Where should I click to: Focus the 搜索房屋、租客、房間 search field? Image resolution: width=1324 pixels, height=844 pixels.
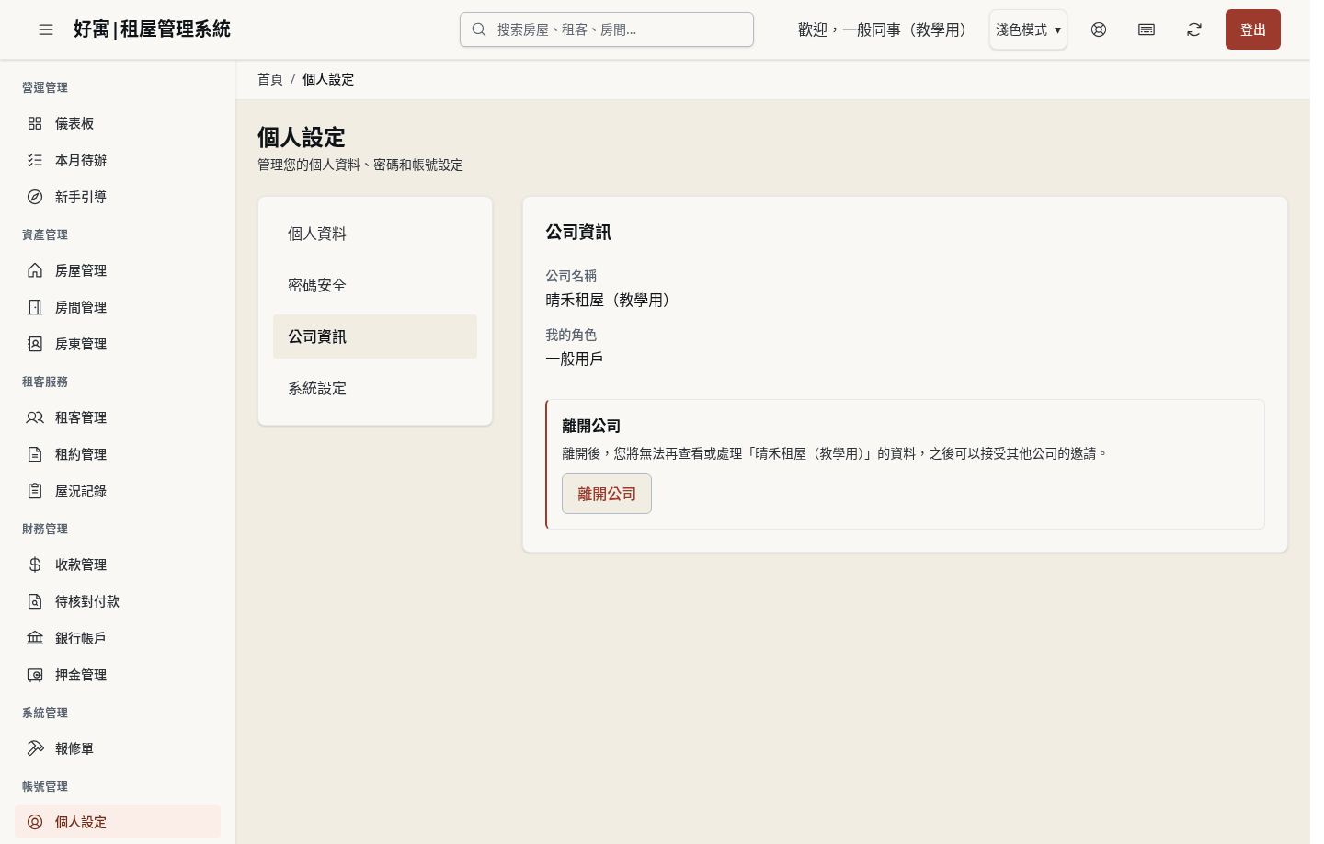tap(607, 29)
